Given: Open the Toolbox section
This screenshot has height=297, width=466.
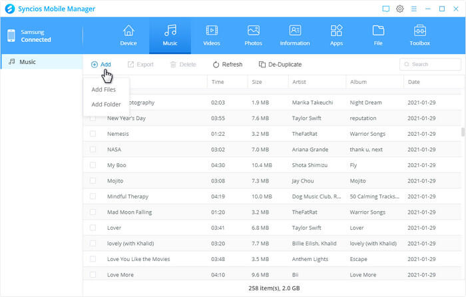Looking at the screenshot, I should (x=419, y=36).
